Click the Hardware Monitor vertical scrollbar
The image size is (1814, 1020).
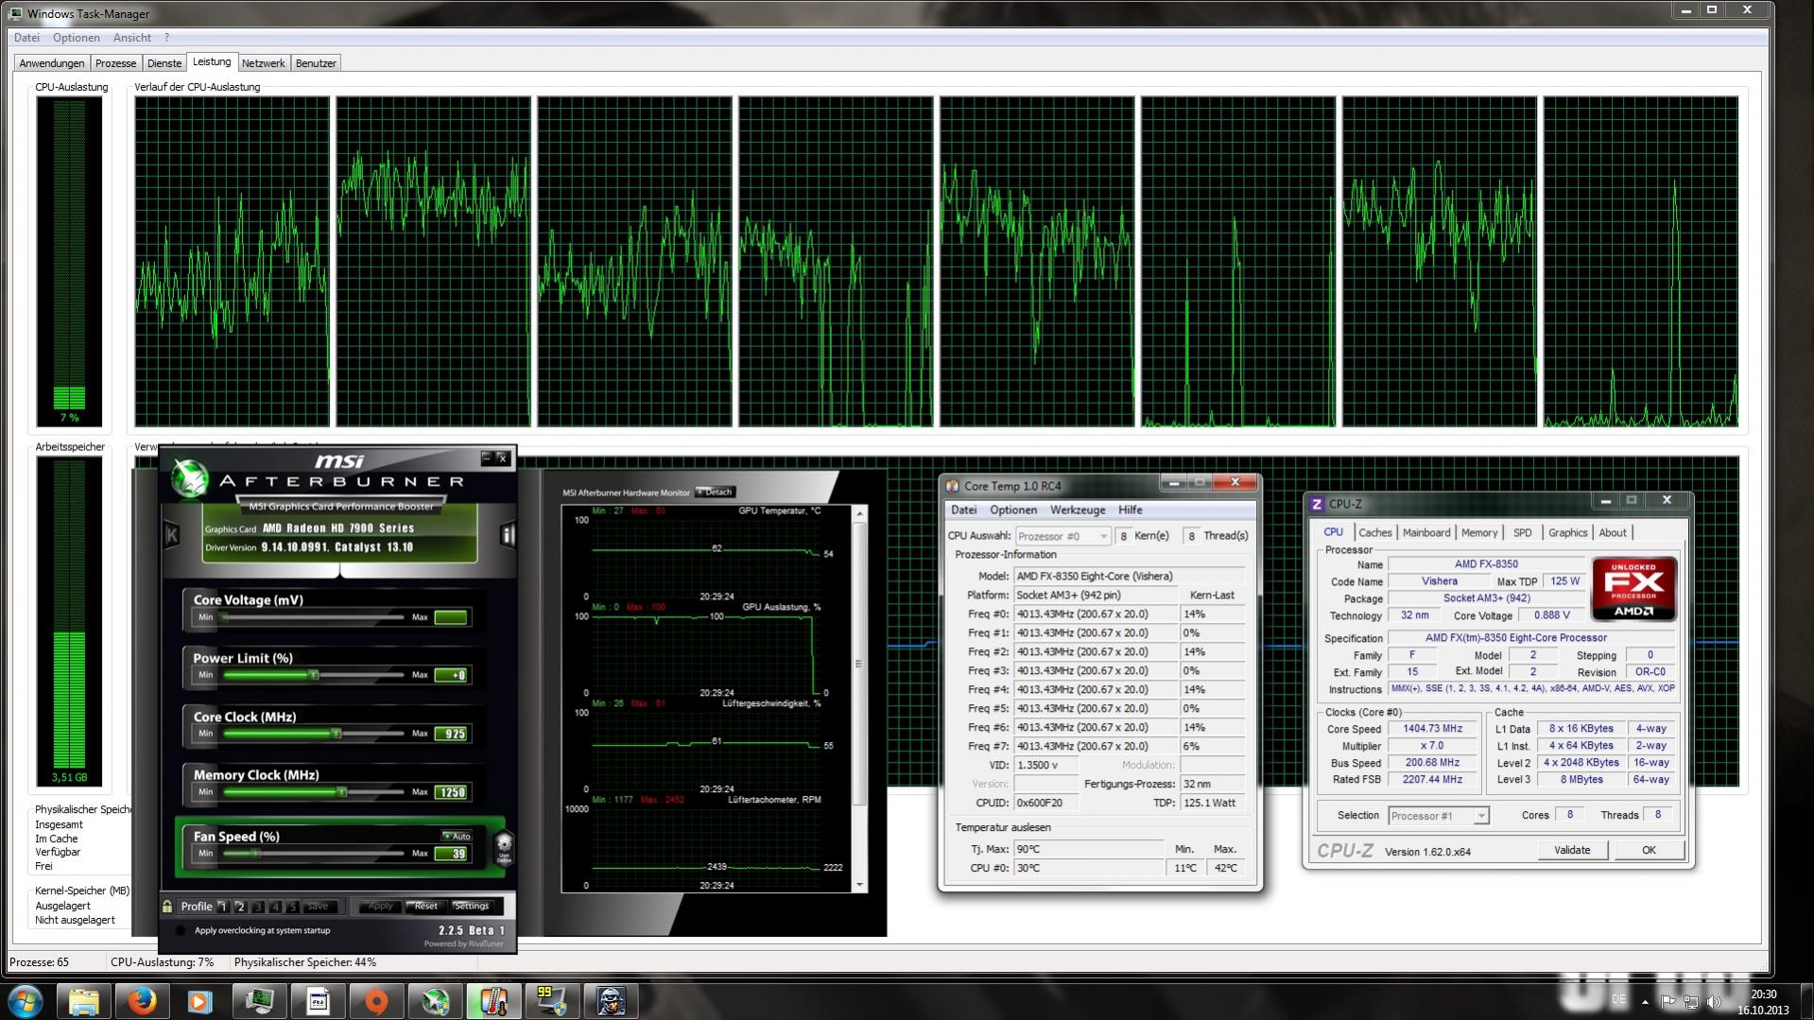coord(859,699)
